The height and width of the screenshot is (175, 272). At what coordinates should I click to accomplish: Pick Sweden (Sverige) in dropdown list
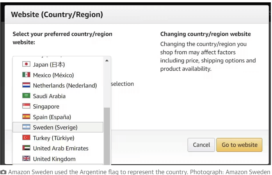click(x=55, y=127)
